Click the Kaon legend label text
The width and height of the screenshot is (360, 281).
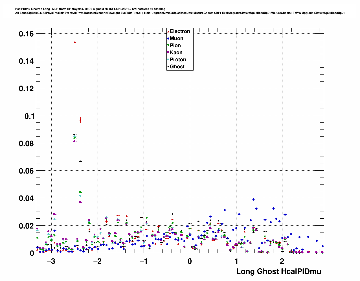point(176,52)
